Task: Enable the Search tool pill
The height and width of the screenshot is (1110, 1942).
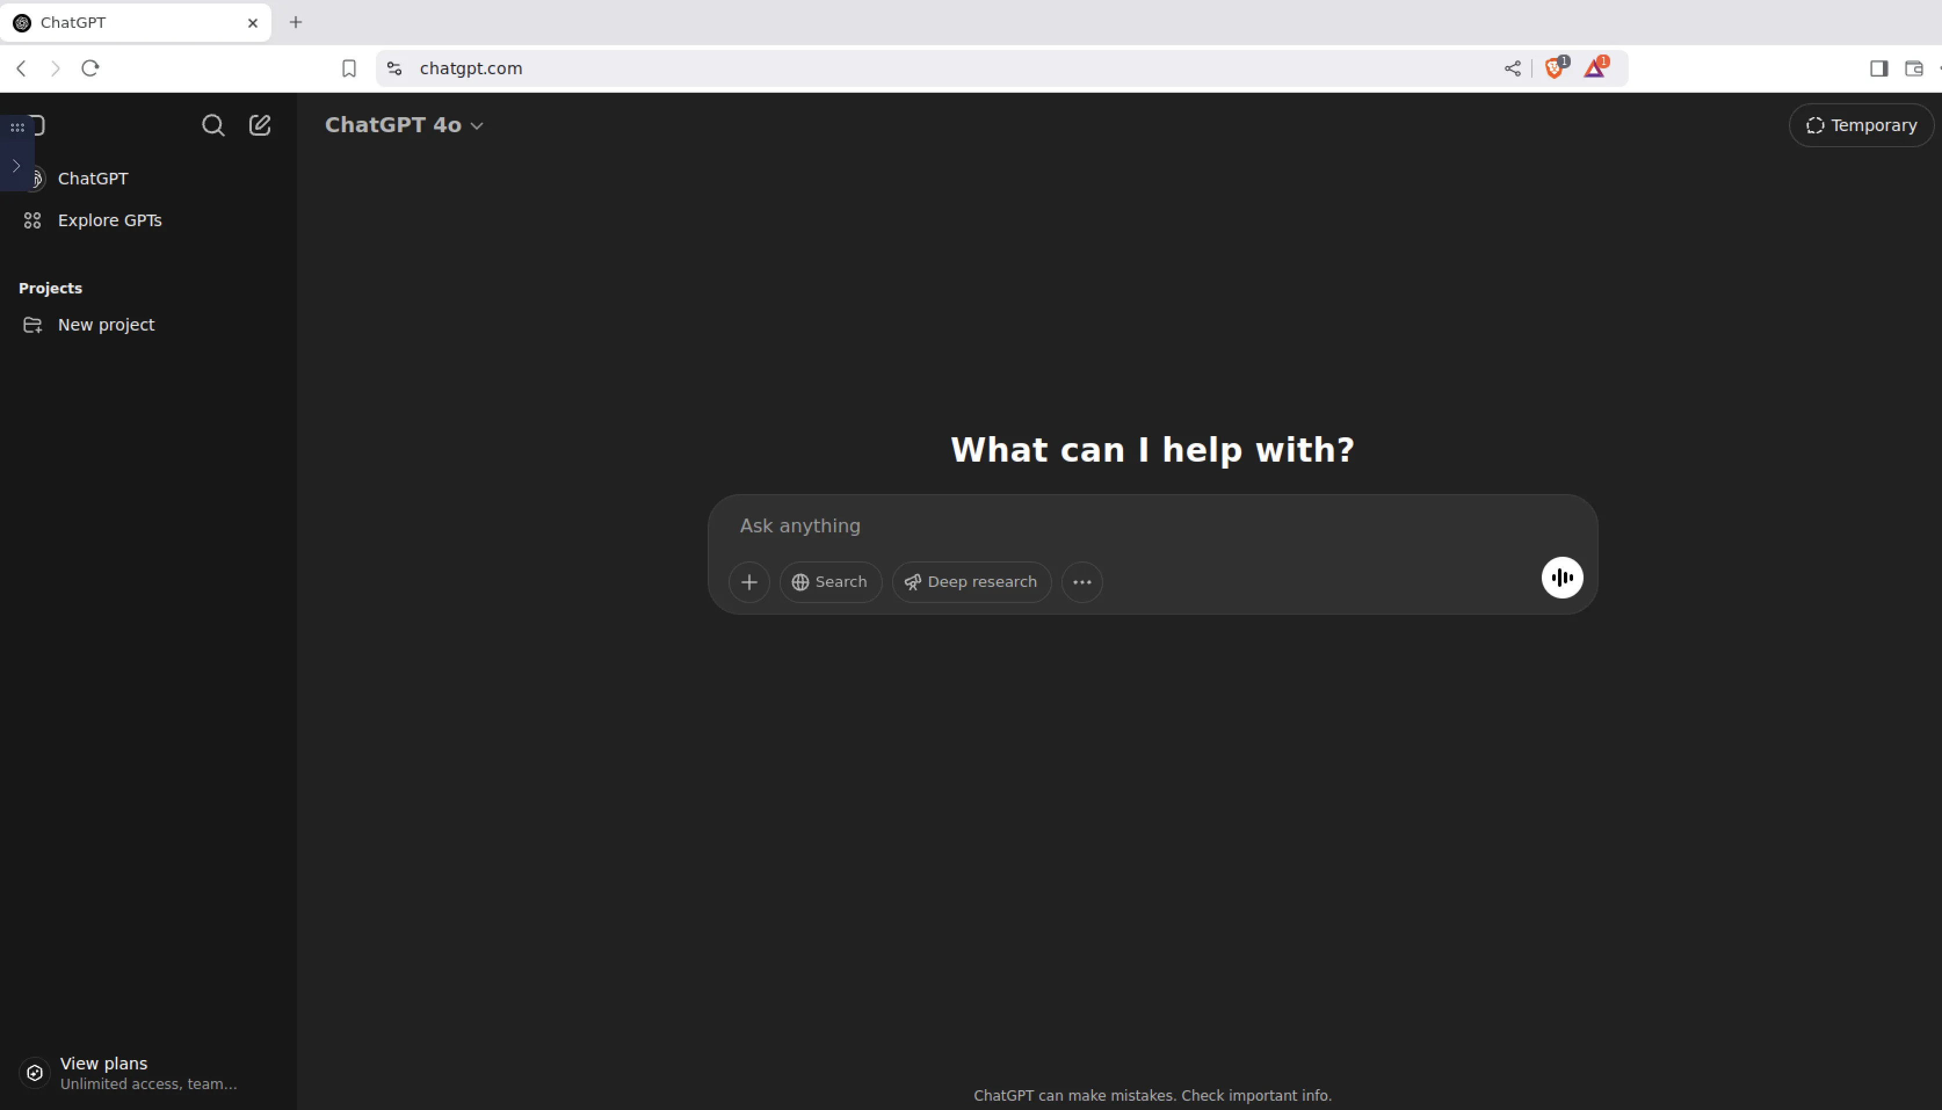Action: click(830, 582)
